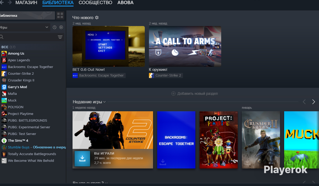The height and width of the screenshot is (186, 319).
Task: Click the Apex Legends icon
Action: tap(4, 60)
